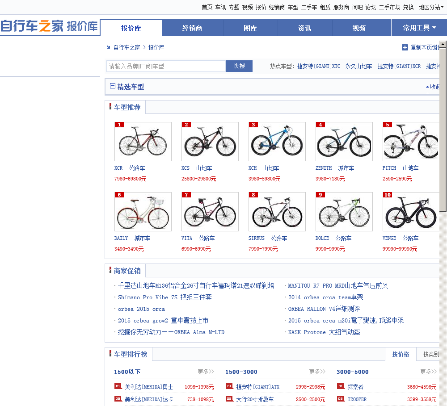
Task: Click the 自行车之家 报价库 site logo
Action: tap(49, 26)
